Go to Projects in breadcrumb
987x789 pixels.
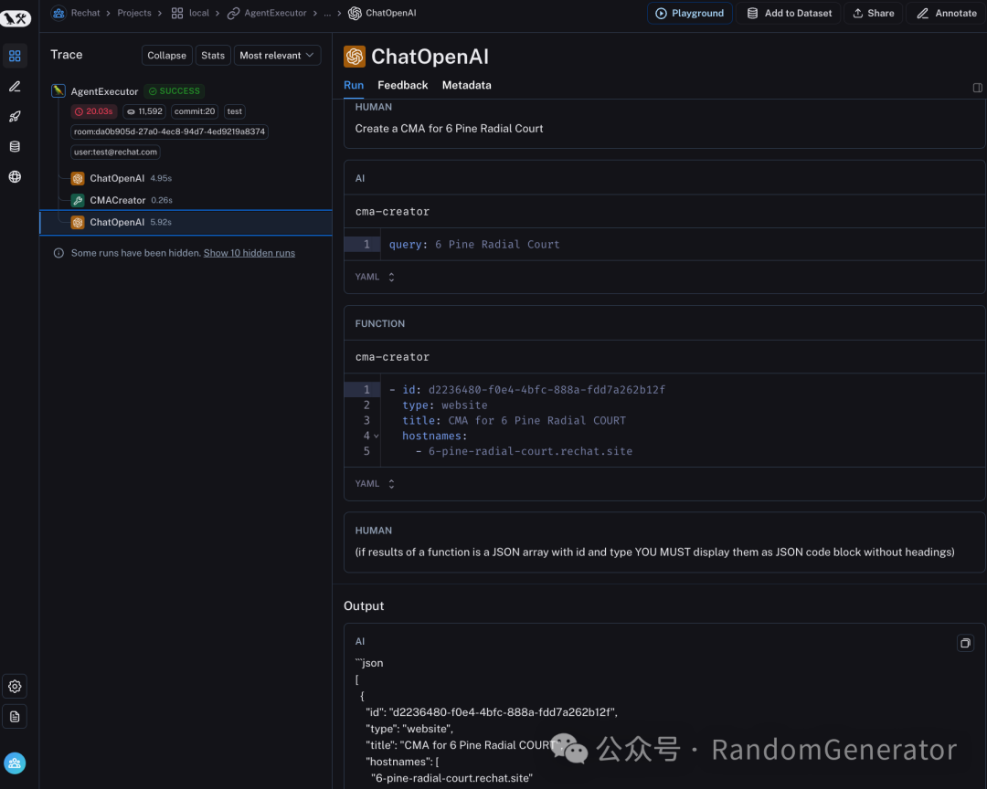[x=134, y=13]
